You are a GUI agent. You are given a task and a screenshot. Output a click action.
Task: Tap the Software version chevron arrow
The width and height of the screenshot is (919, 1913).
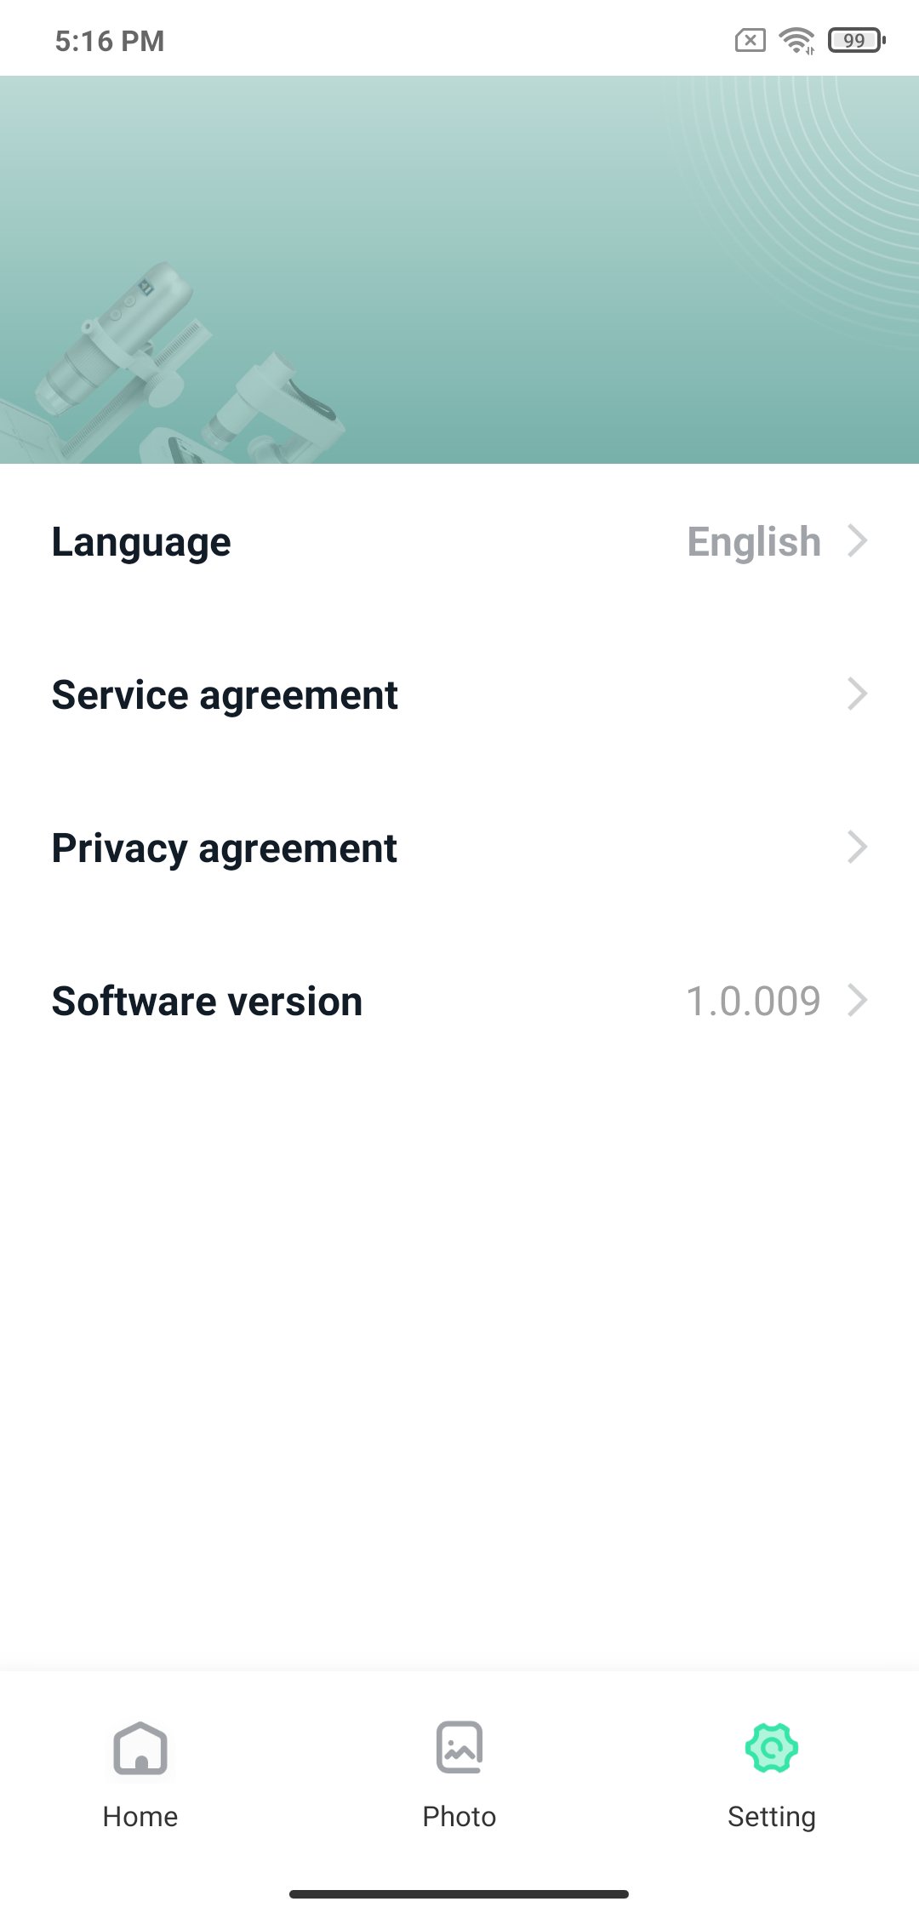tap(858, 1001)
